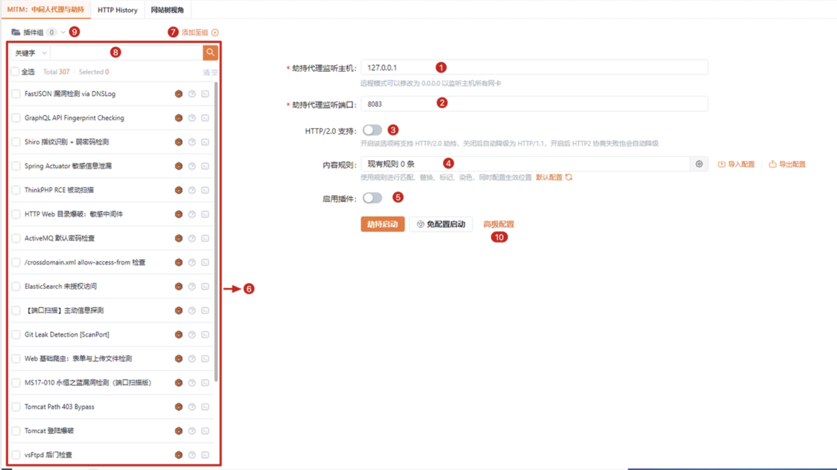Click refresh icon next to default config
The width and height of the screenshot is (837, 470).
568,177
